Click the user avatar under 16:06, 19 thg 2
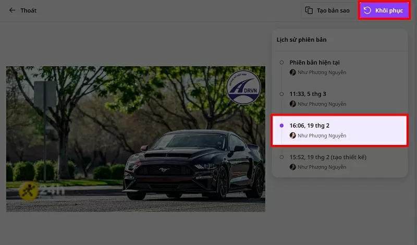Image resolution: width=417 pixels, height=245 pixels. click(293, 136)
